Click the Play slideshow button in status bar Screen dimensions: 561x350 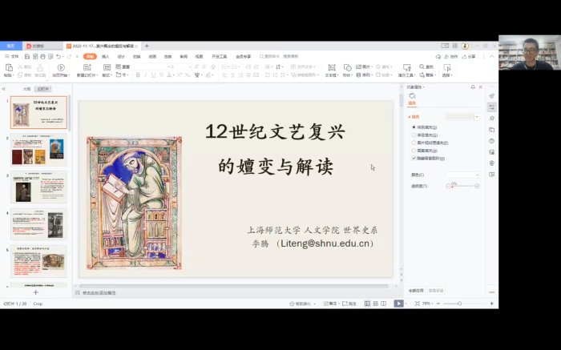click(x=398, y=304)
